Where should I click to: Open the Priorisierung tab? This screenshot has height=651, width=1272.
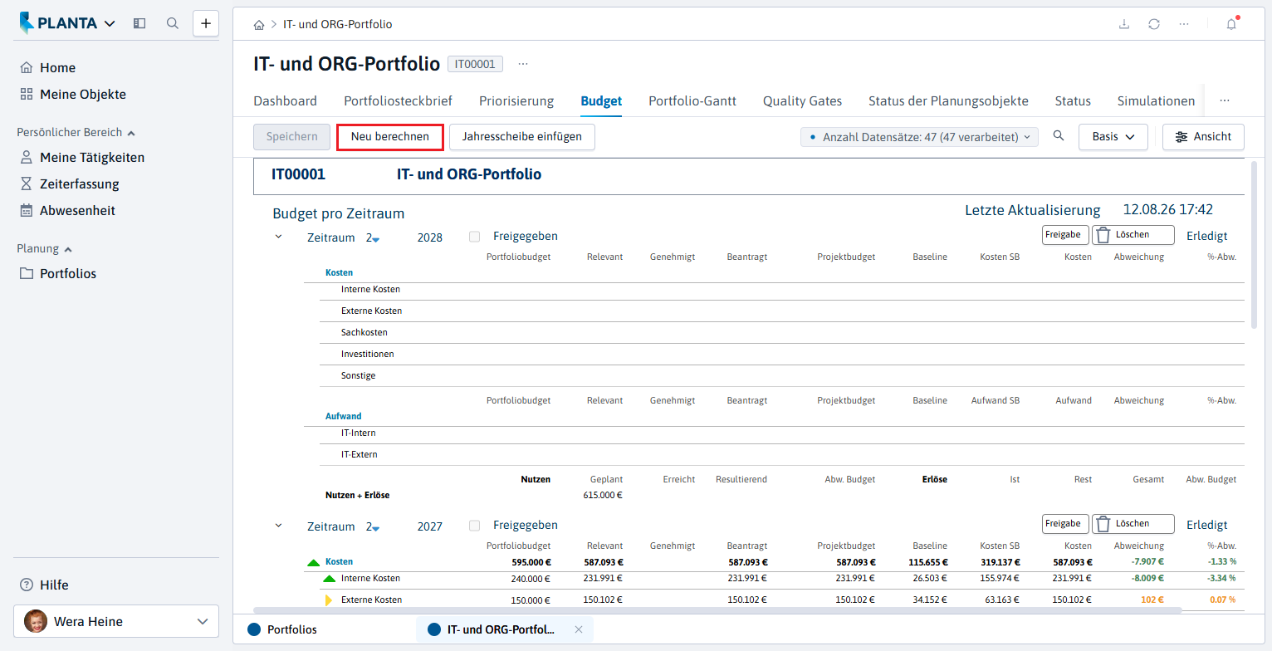[x=516, y=100]
